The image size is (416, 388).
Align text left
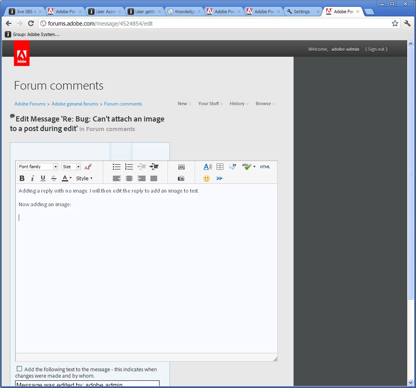click(116, 178)
